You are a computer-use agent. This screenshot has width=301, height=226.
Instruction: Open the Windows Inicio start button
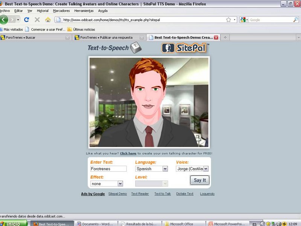click(x=14, y=223)
